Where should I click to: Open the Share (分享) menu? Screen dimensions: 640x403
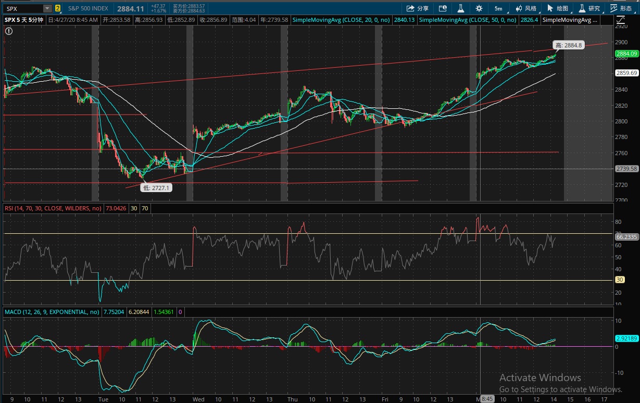click(x=418, y=8)
